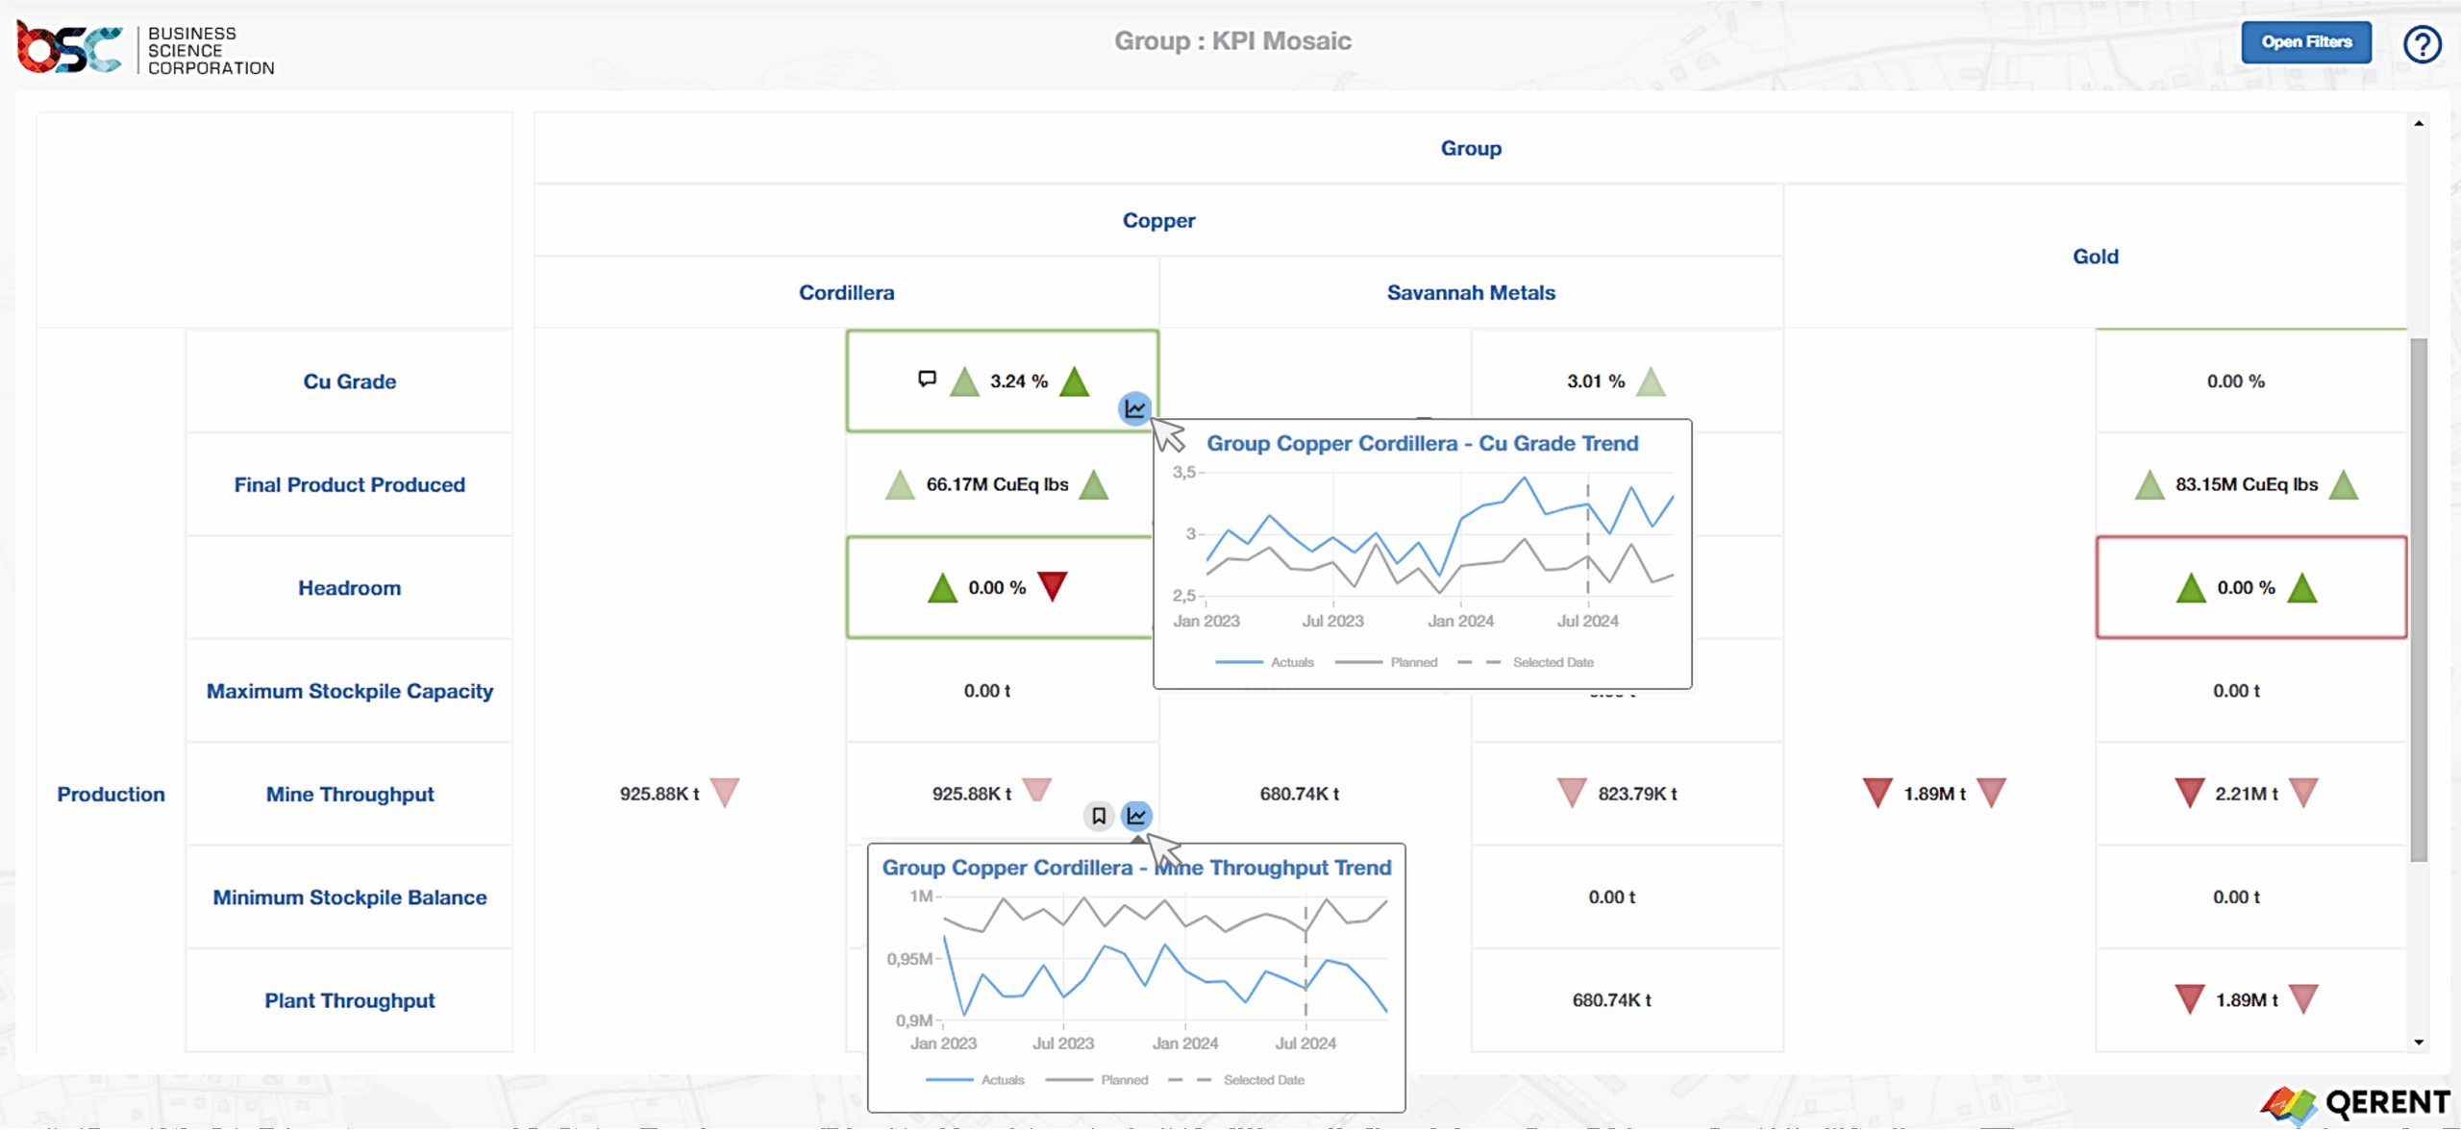Expand the Gold column group
The height and width of the screenshot is (1130, 2461).
coord(2096,256)
